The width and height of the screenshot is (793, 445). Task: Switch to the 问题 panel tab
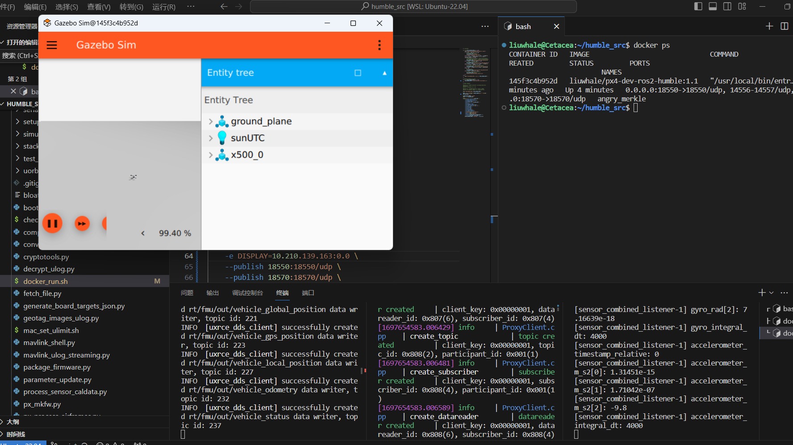(x=187, y=293)
